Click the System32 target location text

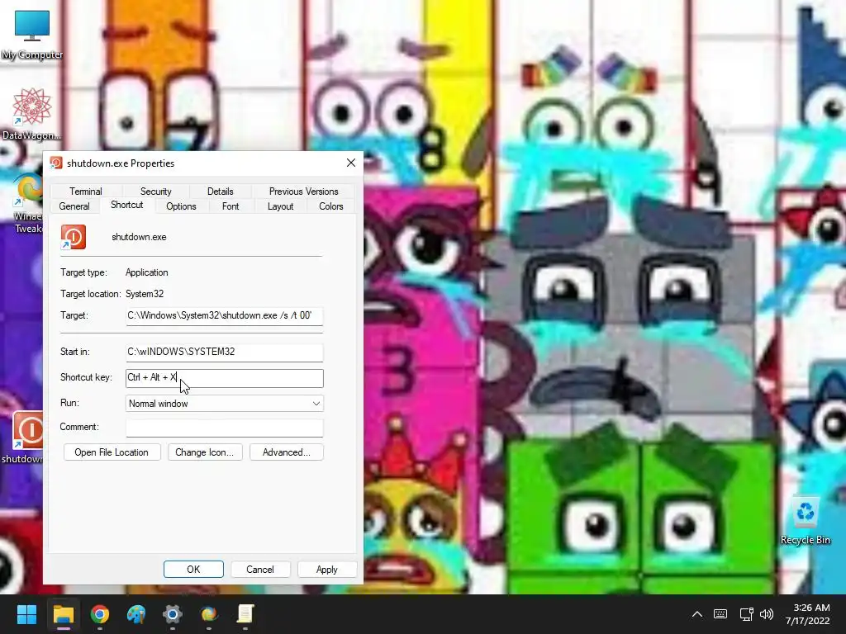click(x=145, y=294)
